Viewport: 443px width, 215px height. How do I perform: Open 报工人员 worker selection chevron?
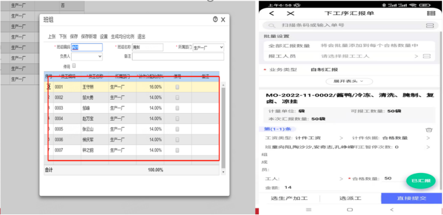pyautogui.click(x=416, y=56)
